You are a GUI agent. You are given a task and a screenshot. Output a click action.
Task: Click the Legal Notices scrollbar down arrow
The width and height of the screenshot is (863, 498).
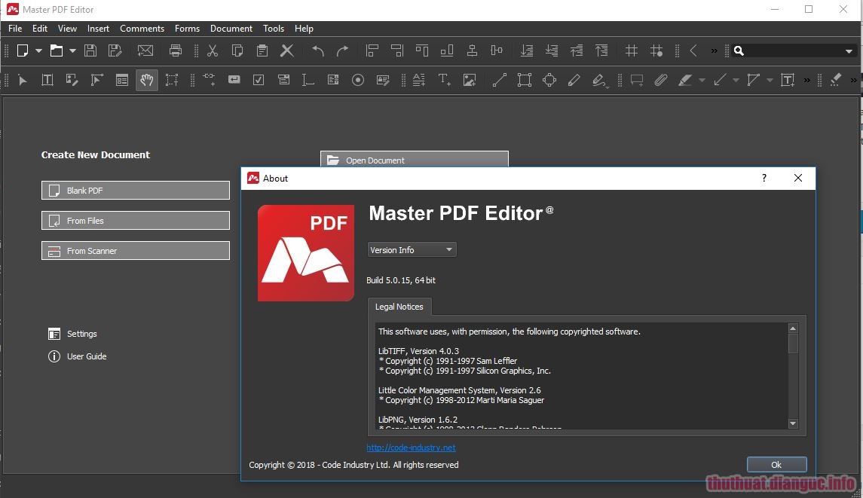(793, 423)
